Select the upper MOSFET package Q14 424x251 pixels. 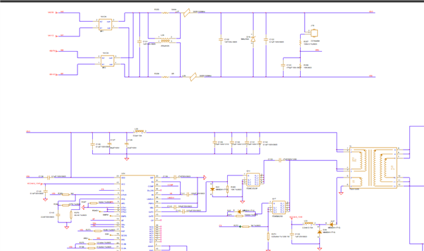pos(253,179)
